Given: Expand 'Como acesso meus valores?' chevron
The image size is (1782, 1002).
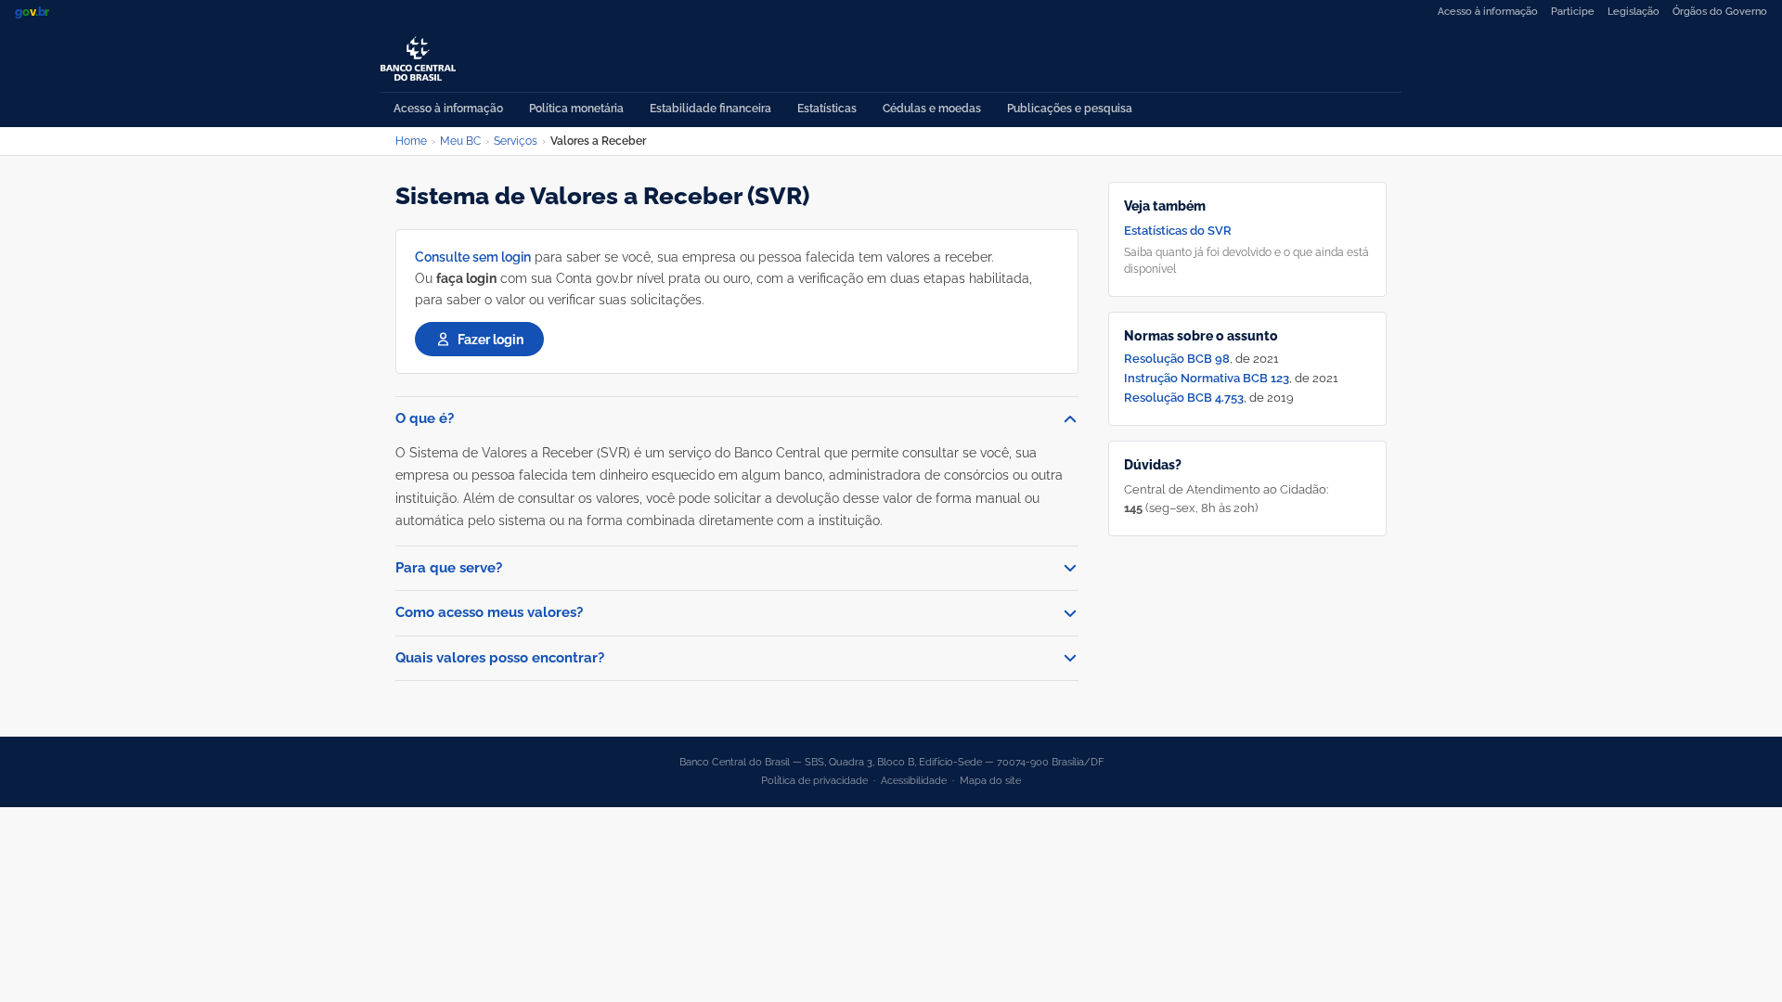Looking at the screenshot, I should pos(1069,613).
